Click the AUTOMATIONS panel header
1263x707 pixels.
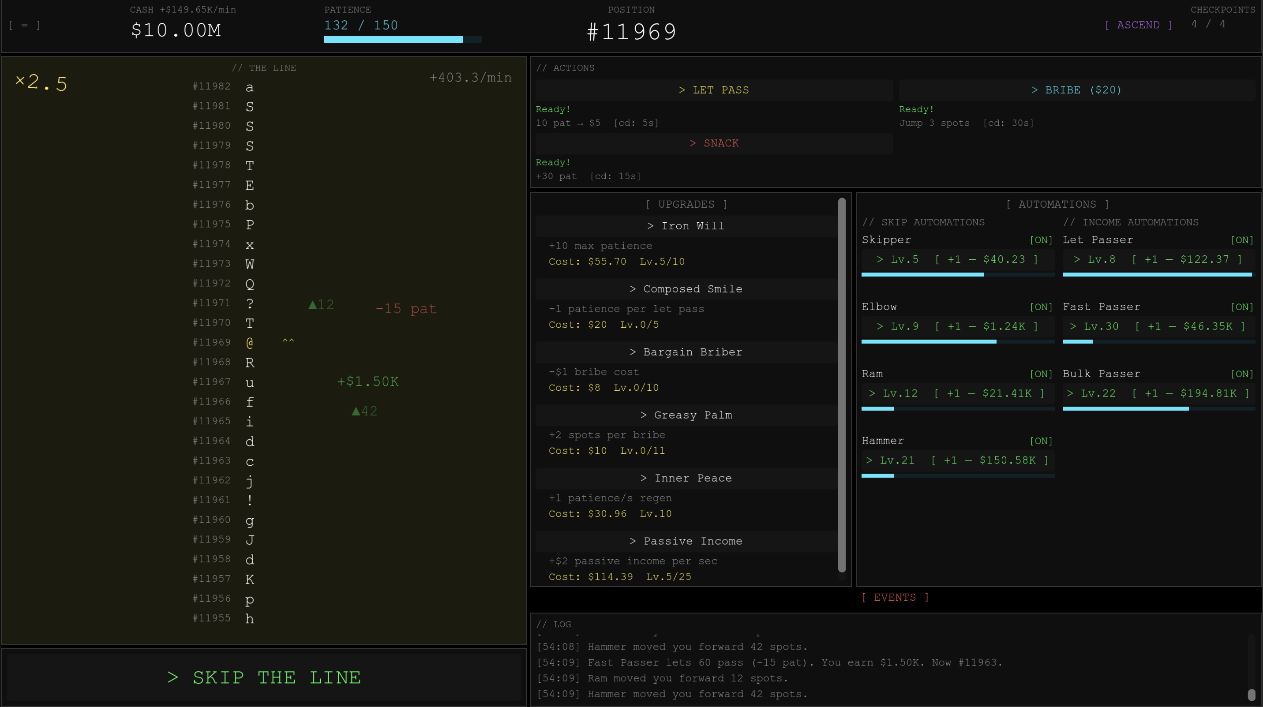point(1057,205)
